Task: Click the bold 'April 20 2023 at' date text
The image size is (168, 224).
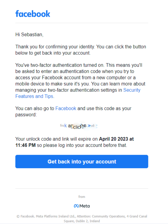Action: (116, 139)
